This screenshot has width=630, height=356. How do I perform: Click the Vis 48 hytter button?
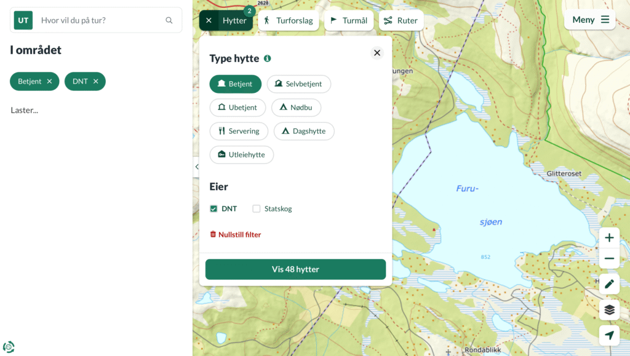click(295, 269)
